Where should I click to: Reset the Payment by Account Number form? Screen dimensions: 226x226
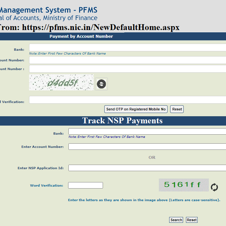[x=177, y=109]
